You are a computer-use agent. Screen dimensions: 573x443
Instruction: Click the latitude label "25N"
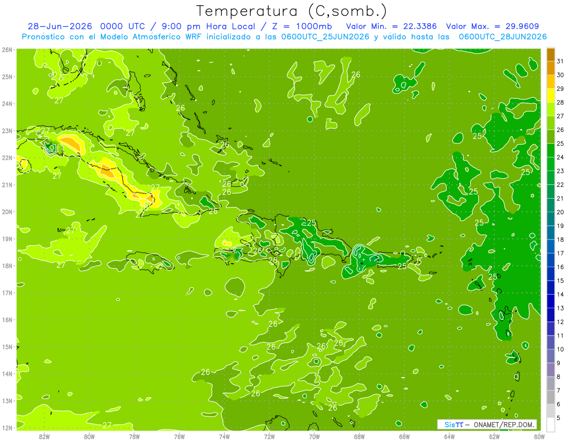[x=7, y=76]
